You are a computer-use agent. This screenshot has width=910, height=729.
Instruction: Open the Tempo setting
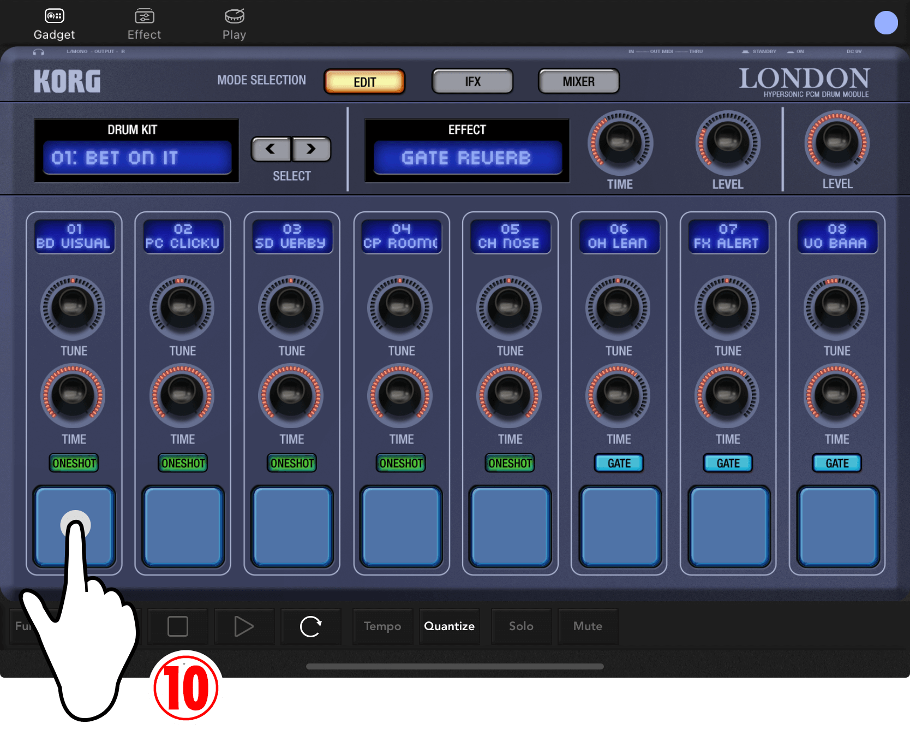382,626
